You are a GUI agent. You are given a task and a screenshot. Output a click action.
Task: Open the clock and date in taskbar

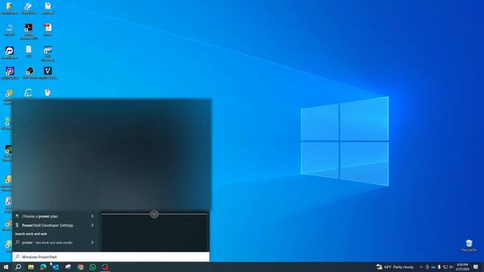[x=462, y=267]
